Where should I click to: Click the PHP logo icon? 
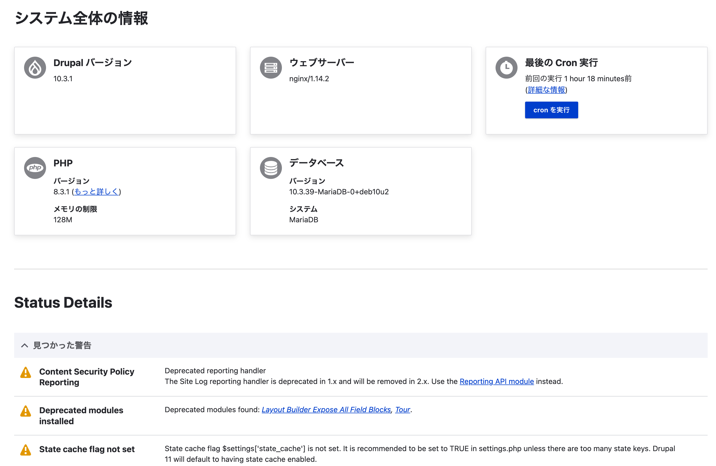pos(35,168)
